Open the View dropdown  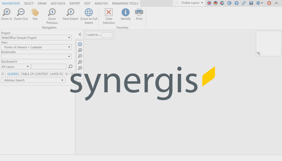click(x=36, y=47)
